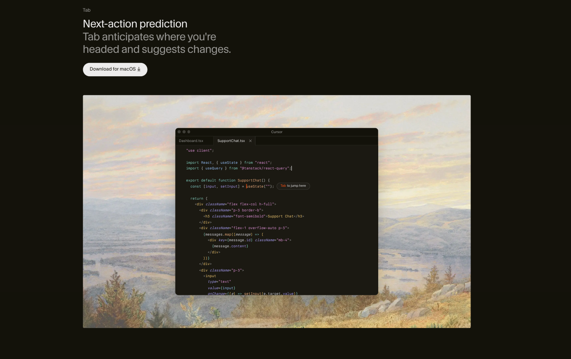Click the import React useState line
571x359 pixels.
(229, 163)
